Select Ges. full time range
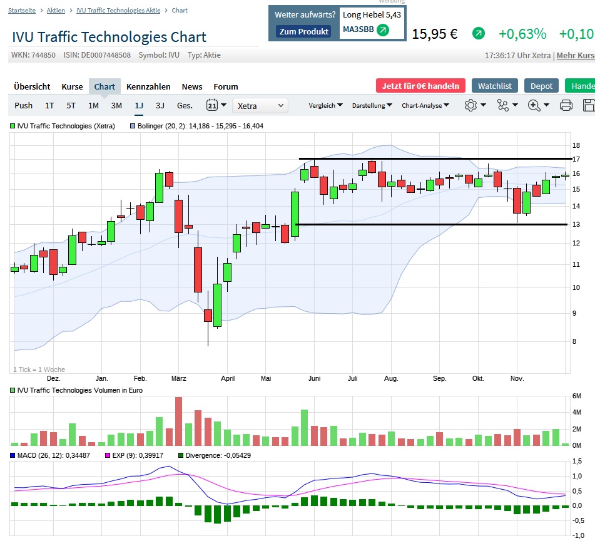The height and width of the screenshot is (553, 595). [185, 106]
